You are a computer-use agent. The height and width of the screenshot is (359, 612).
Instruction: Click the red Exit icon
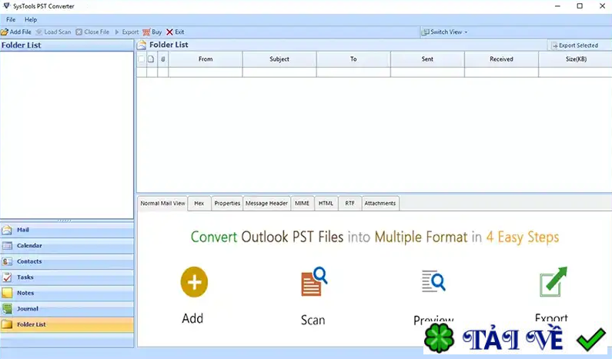tap(169, 32)
